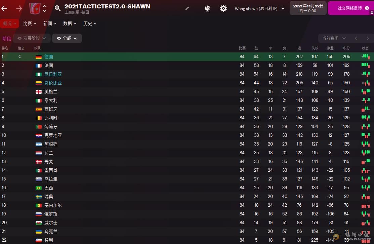Toggle the 全部 view eye selector

pos(67,38)
